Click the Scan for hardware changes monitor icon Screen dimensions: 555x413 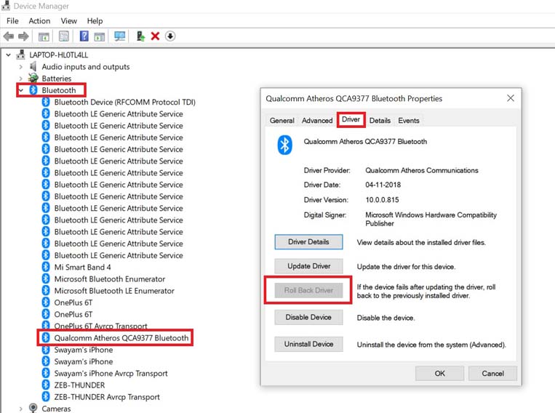pyautogui.click(x=119, y=36)
